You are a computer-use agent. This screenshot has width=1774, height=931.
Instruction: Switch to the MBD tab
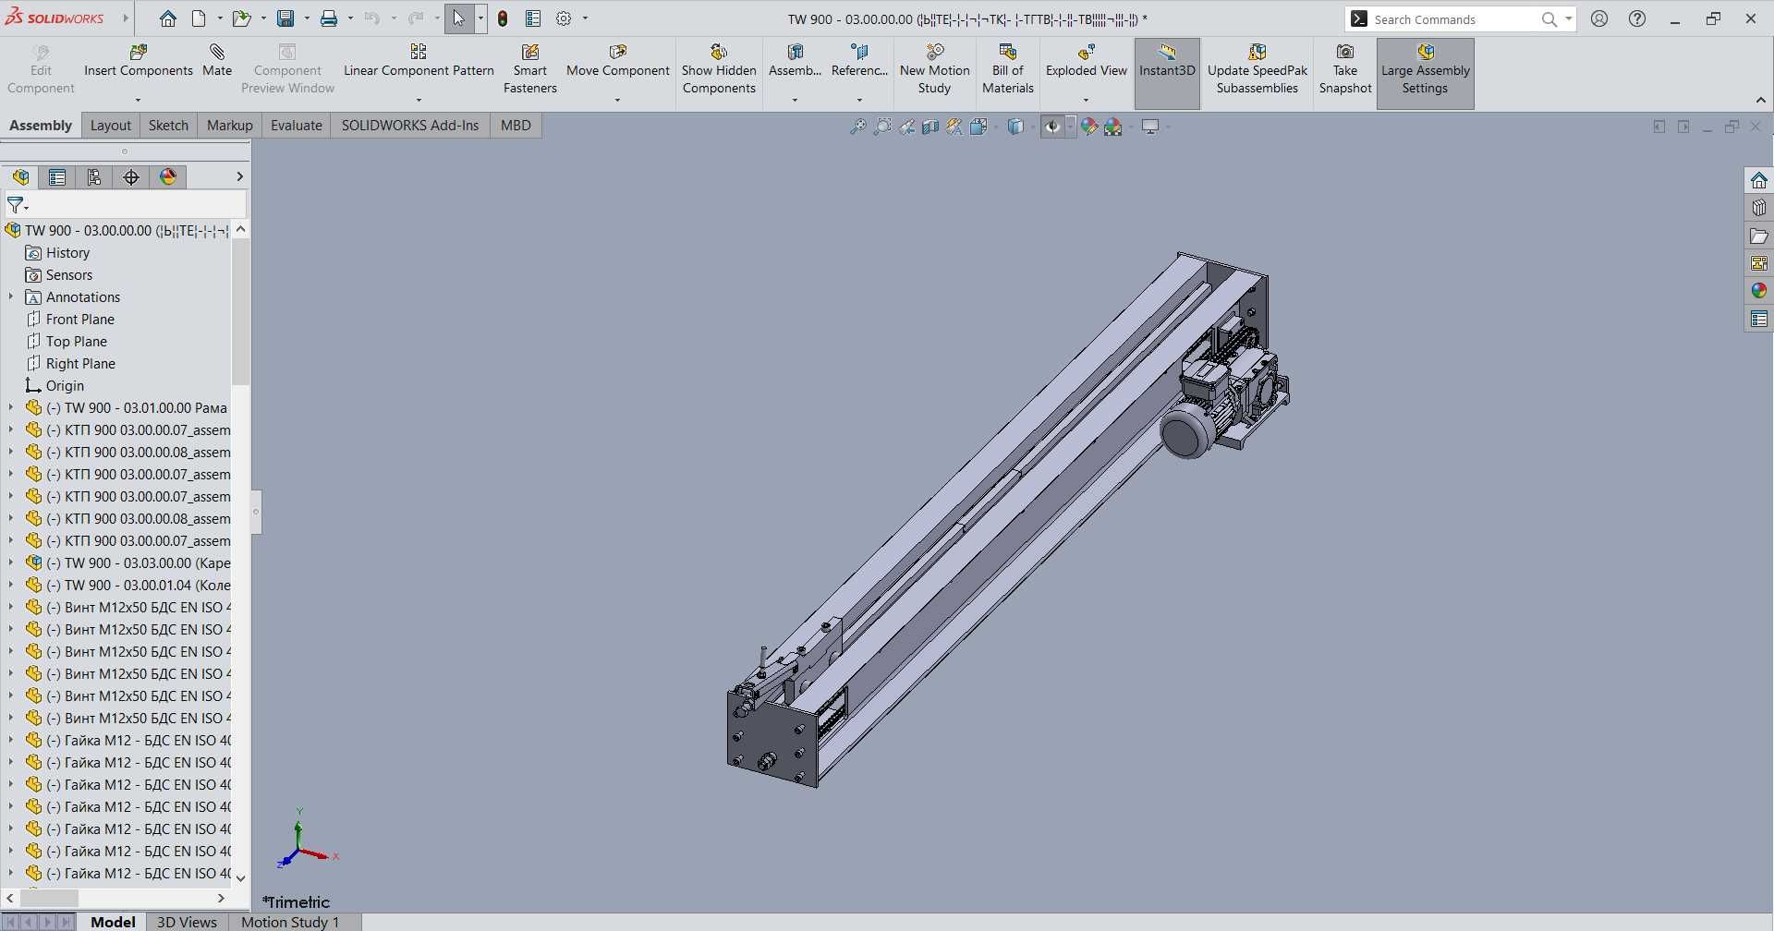point(516,126)
